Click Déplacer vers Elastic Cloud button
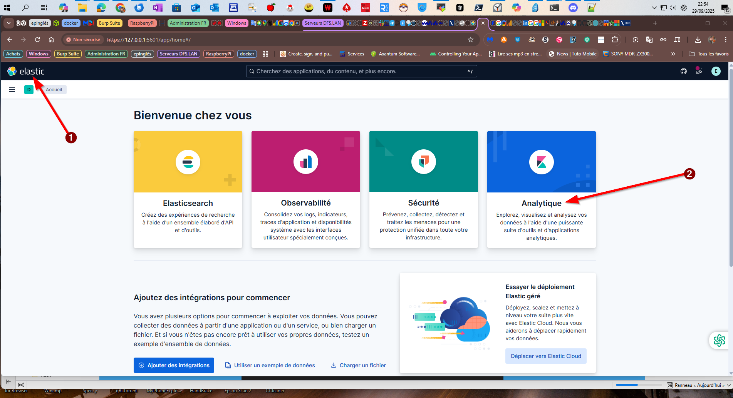733x398 pixels. click(x=546, y=356)
